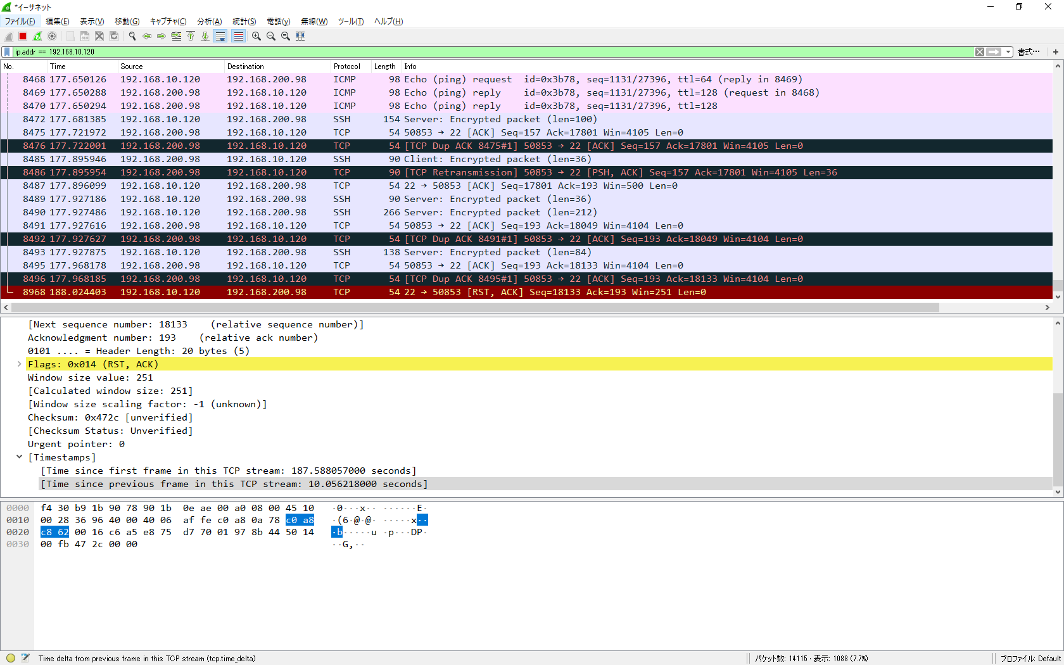1064x665 pixels.
Task: Toggle auto-scroll during live capture
Action: [220, 36]
